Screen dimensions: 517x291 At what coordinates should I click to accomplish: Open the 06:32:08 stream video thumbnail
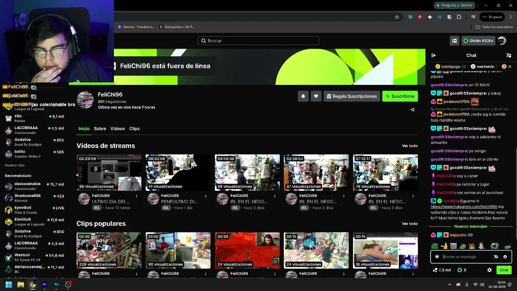[178, 173]
